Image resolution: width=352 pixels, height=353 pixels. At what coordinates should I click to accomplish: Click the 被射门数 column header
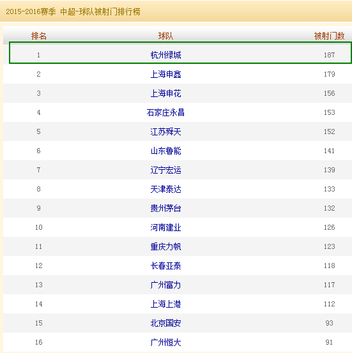(329, 36)
